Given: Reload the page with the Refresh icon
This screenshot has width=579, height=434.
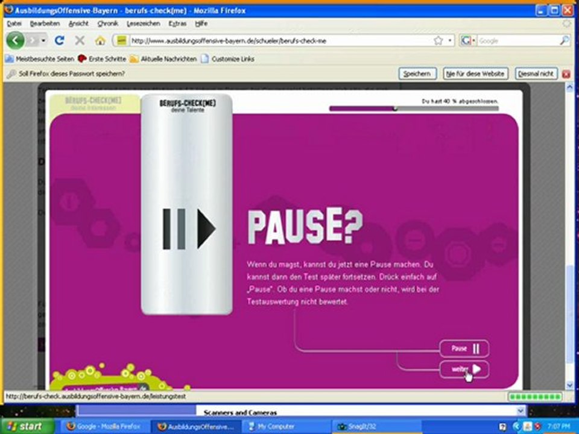Looking at the screenshot, I should 60,40.
